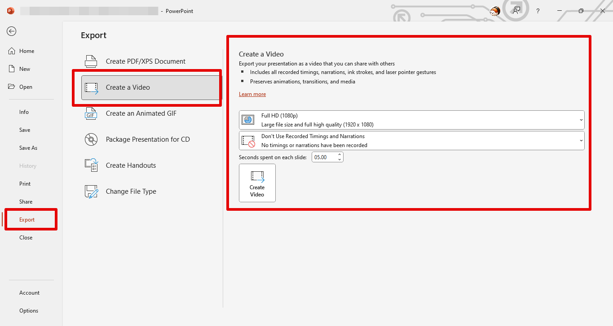The height and width of the screenshot is (326, 613).
Task: Click the Create a Video icon
Action: pos(91,87)
